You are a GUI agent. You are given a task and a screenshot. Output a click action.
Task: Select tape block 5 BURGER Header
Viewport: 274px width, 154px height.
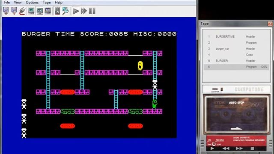click(236, 61)
